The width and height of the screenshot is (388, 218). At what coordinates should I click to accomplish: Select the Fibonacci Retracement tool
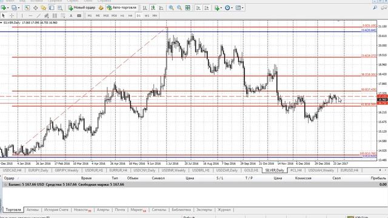63,16
